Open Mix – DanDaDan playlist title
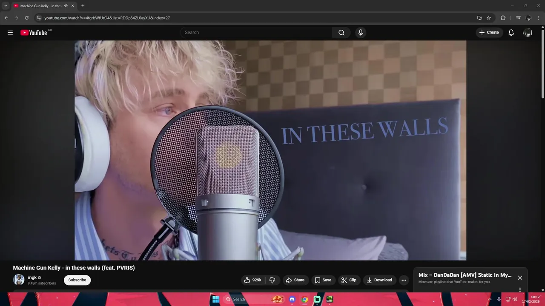Screen dimensions: 545x306 [x=465, y=275]
